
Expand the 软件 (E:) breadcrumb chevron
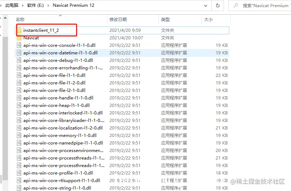click(48, 6)
